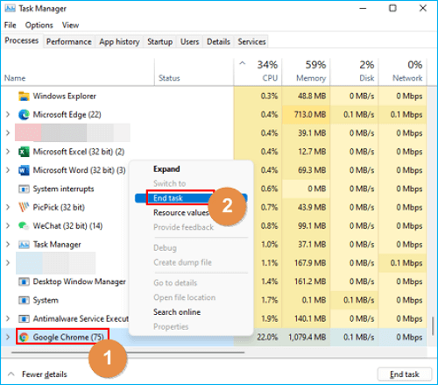The height and width of the screenshot is (385, 438).
Task: Sort by the CPU column header
Action: point(258,71)
